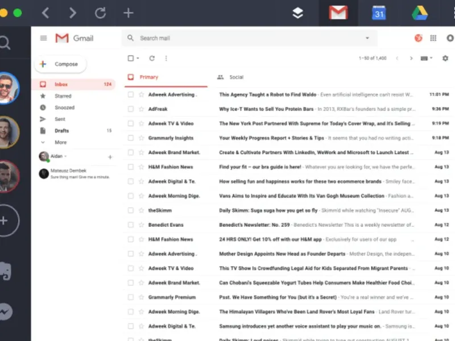Open the Sent folder

(60, 119)
